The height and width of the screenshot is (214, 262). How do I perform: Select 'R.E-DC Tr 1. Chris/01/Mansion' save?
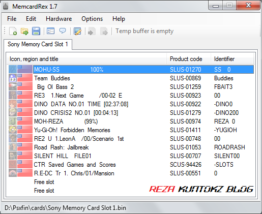click(x=131, y=173)
